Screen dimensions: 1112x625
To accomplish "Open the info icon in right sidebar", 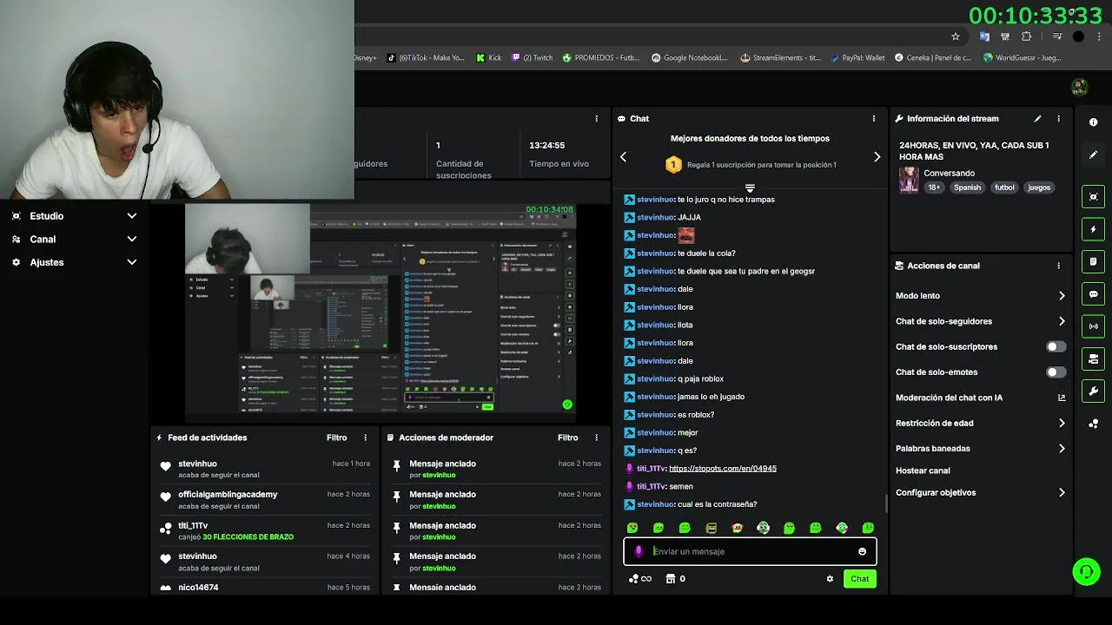I will pyautogui.click(x=1093, y=122).
